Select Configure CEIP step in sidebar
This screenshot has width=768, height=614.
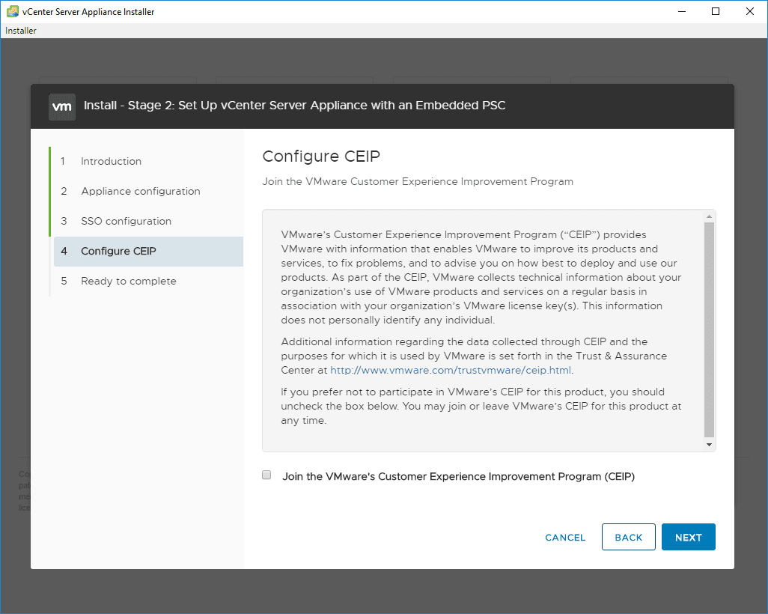tap(118, 251)
